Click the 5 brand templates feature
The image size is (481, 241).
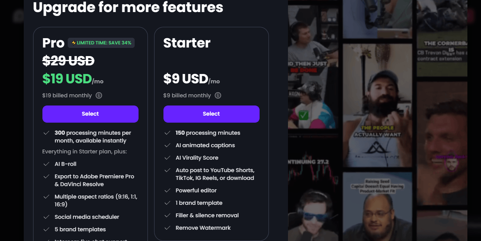(80, 229)
